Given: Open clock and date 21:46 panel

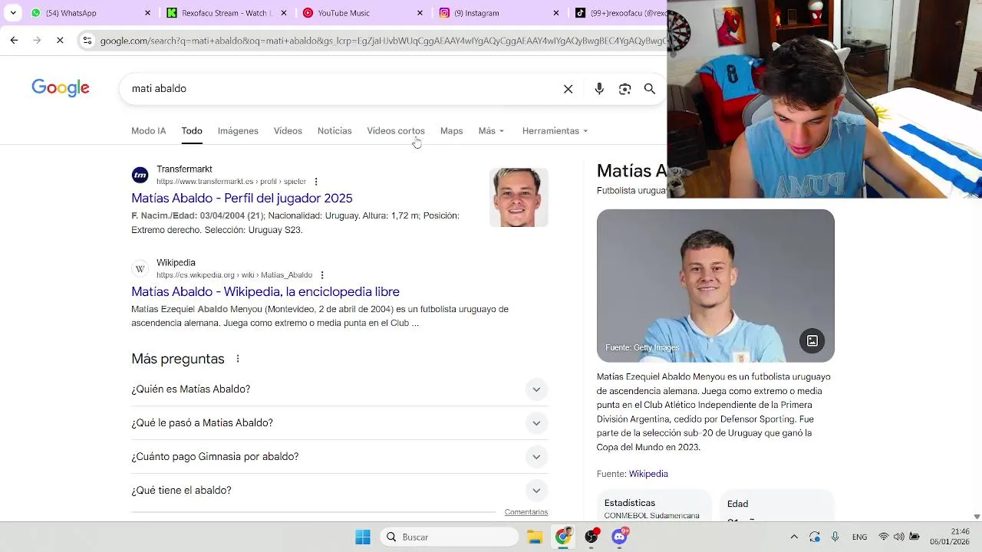Looking at the screenshot, I should pos(951,537).
